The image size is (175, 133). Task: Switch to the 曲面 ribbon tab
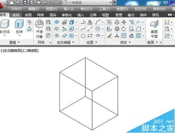(28, 15)
